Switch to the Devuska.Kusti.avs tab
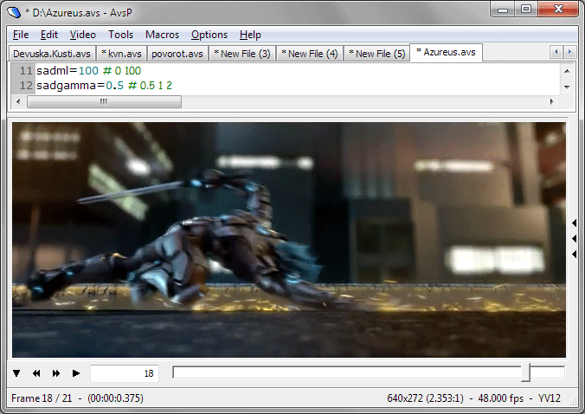This screenshot has height=414, width=585. click(x=51, y=54)
